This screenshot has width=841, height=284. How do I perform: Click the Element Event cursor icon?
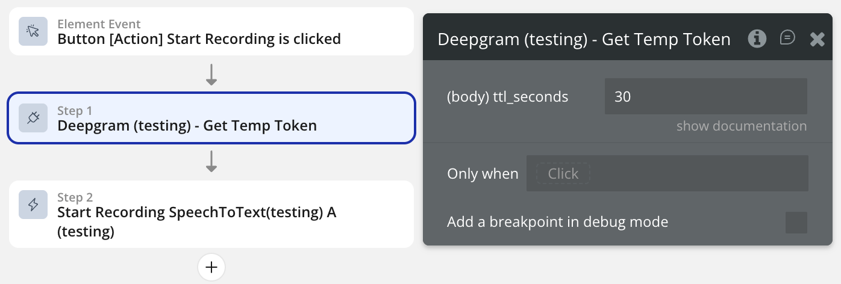33,32
